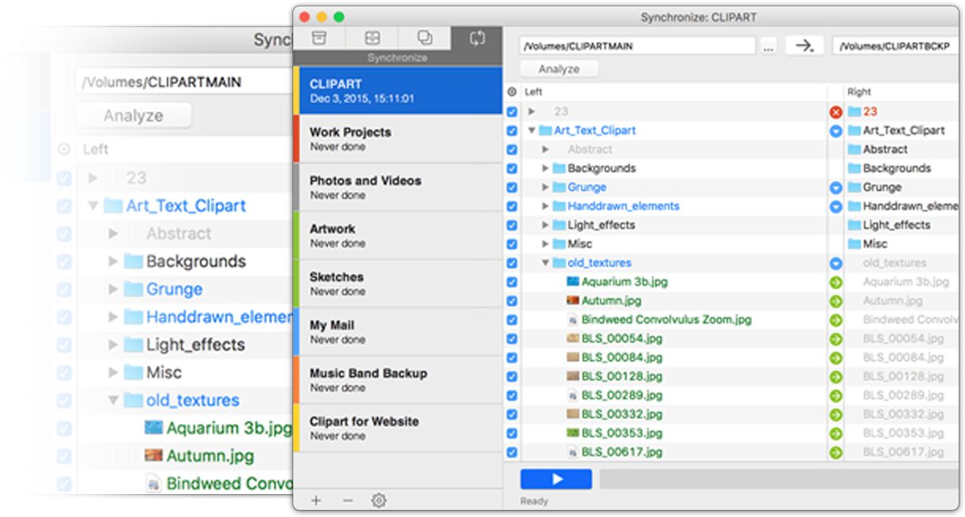Add a new task with the plus icon
This screenshot has width=965, height=517.
click(x=316, y=500)
